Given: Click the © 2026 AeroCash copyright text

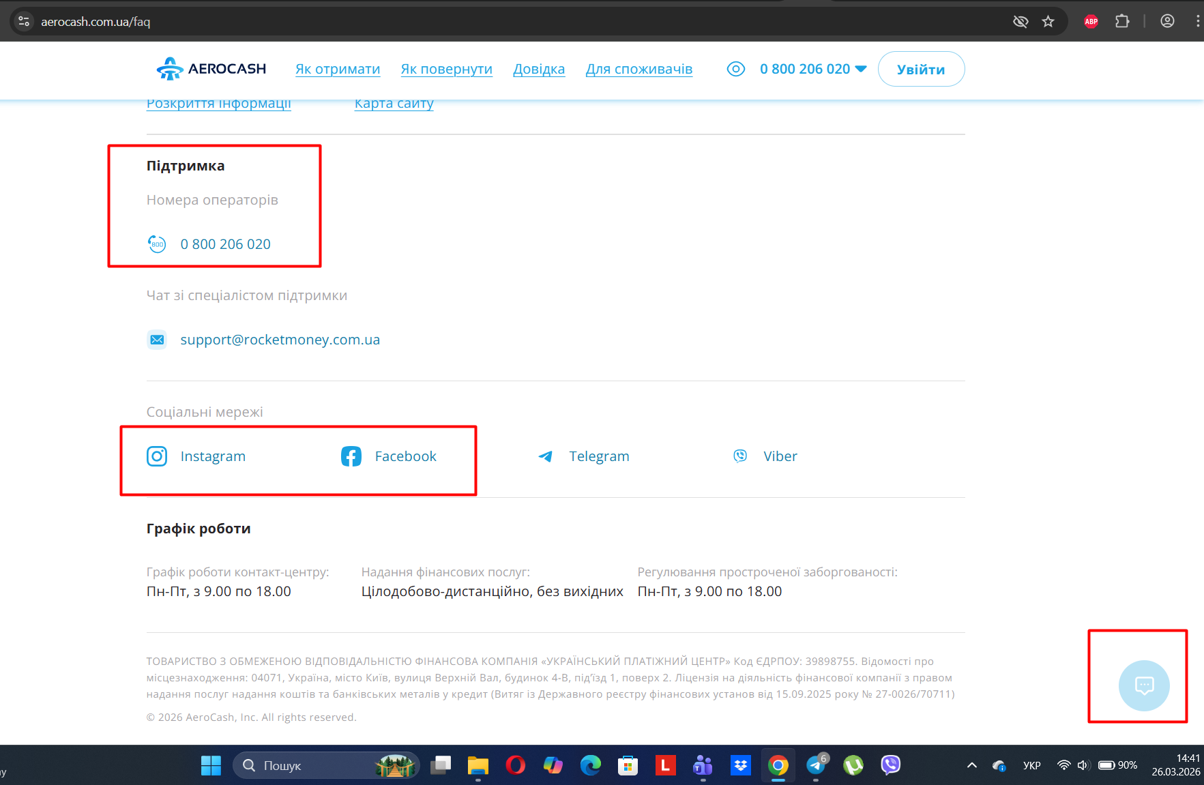Looking at the screenshot, I should tap(252, 717).
